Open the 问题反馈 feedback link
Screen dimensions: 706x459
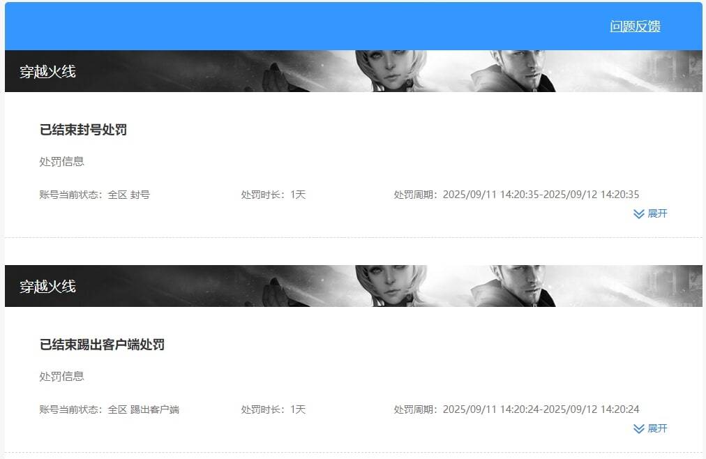[635, 27]
